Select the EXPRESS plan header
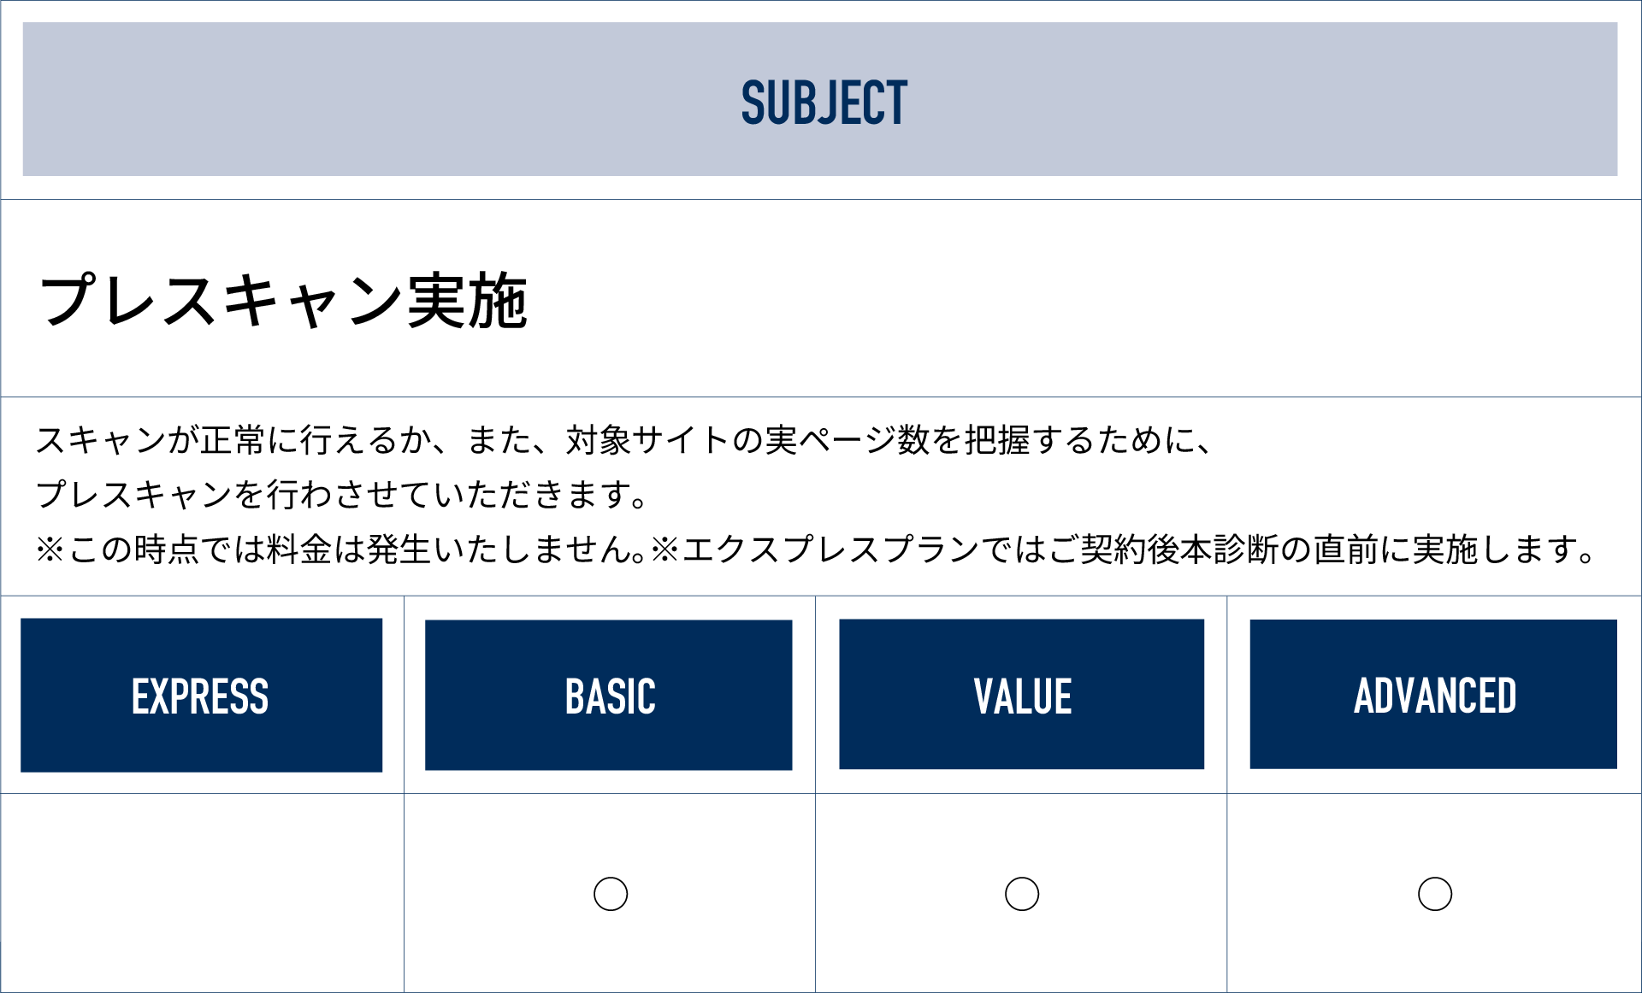 point(201,696)
